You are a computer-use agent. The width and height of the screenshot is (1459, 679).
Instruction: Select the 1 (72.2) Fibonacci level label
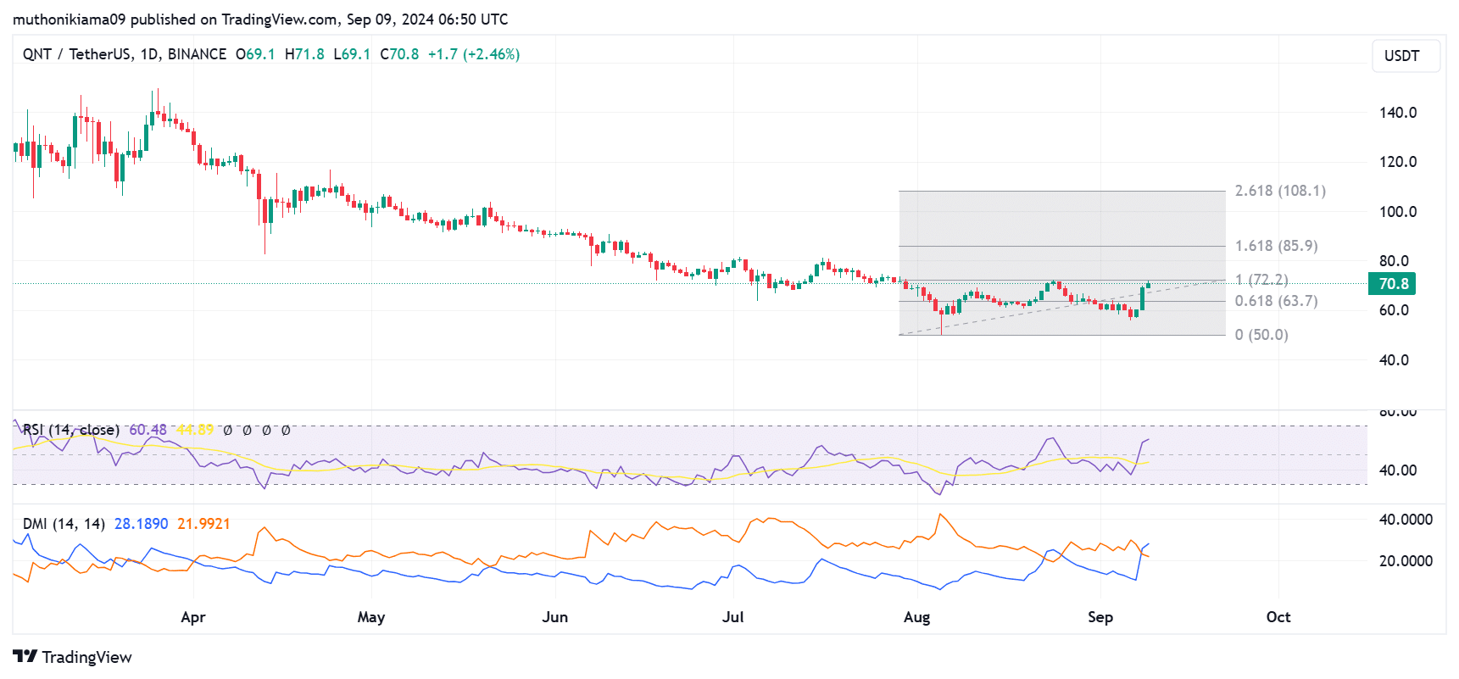1261,280
